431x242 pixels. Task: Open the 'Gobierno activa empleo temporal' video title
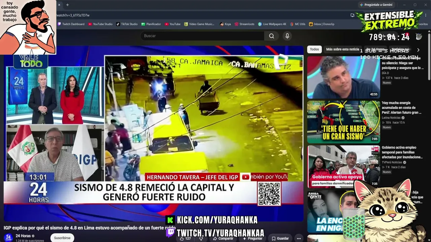(402, 152)
